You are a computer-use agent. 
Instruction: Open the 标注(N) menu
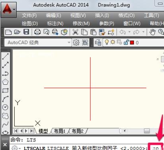pyautogui.click(x=55, y=23)
